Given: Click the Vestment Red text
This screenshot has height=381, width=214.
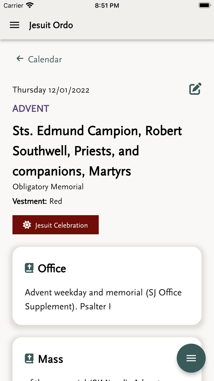Looking at the screenshot, I should coord(37,201).
